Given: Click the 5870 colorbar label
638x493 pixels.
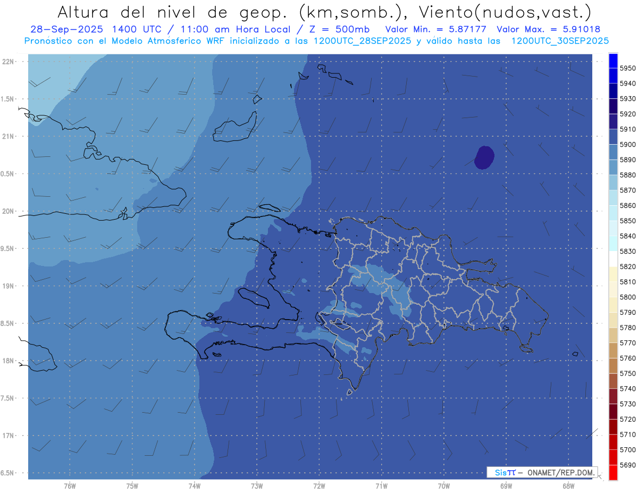Looking at the screenshot, I should (x=627, y=190).
